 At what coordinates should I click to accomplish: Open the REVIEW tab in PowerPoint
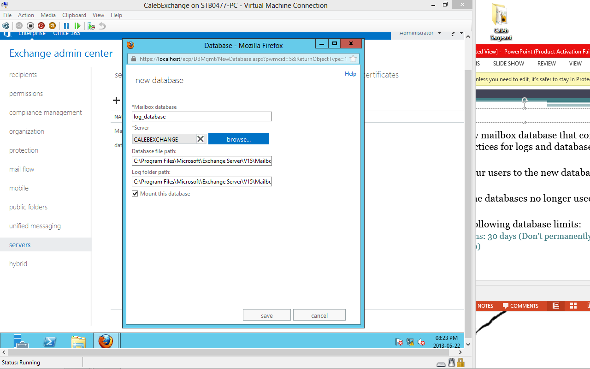pyautogui.click(x=547, y=64)
